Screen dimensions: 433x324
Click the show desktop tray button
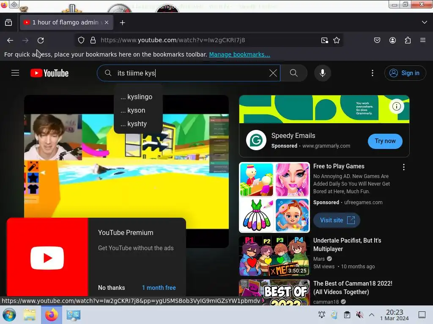coord(422,315)
